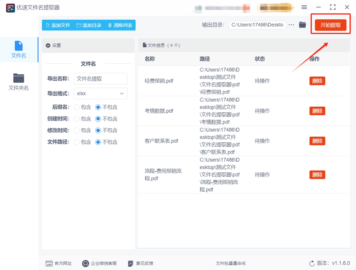The image size is (356, 270).
Task: Delete the 流程-费用报销流程.pdf row
Action: pos(317,175)
